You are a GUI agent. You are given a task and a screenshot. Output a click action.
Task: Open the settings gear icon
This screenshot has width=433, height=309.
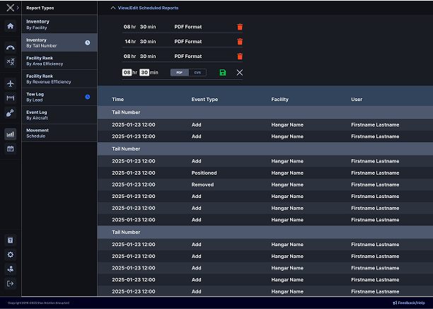(x=10, y=255)
